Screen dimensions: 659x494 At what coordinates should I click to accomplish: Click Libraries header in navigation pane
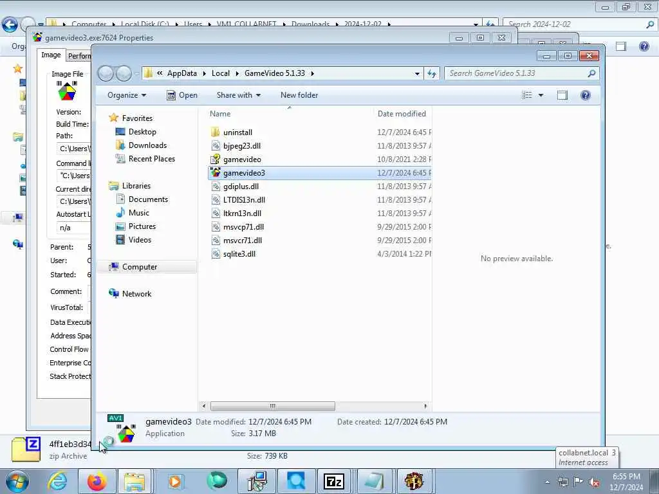(x=136, y=186)
